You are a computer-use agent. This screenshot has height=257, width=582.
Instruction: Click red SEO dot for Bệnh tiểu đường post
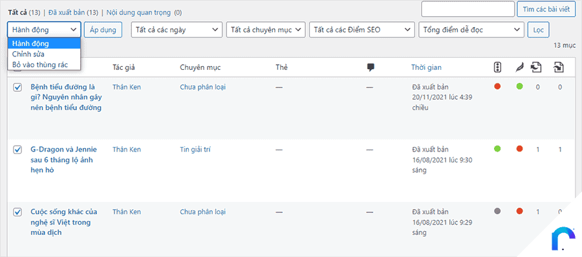click(x=497, y=87)
